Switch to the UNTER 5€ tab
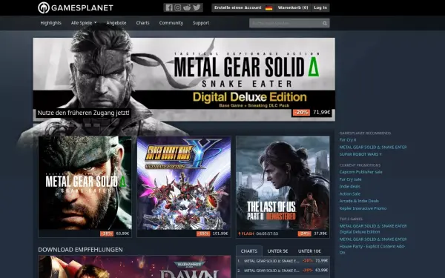 [x=277, y=251]
